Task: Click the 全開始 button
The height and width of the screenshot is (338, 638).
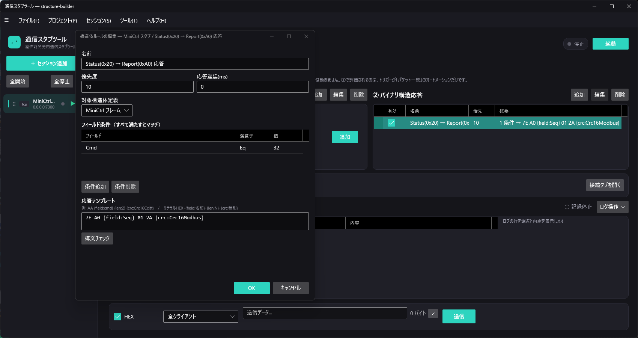Action: click(18, 81)
